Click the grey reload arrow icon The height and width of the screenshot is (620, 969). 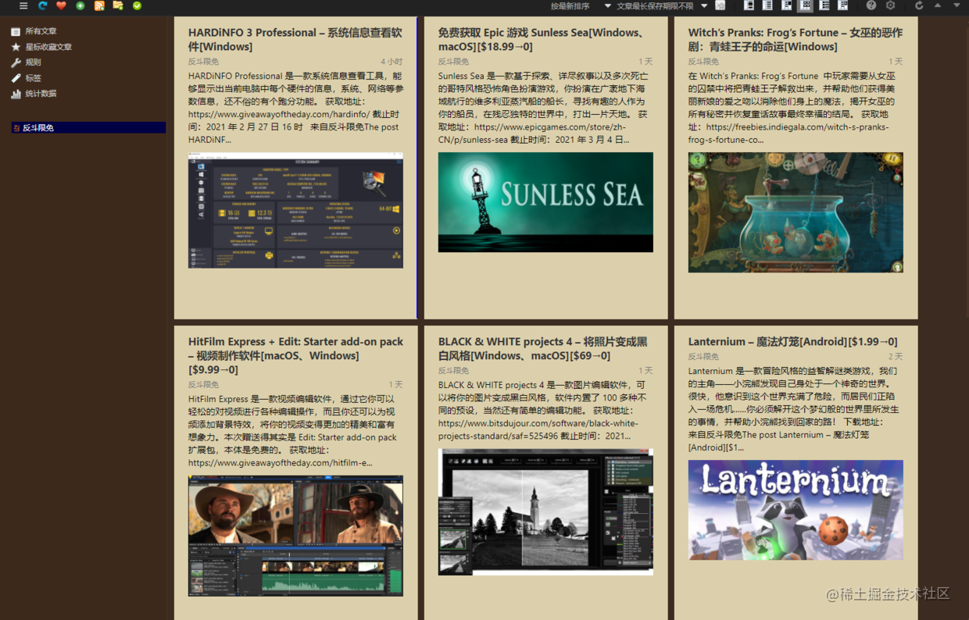pos(919,5)
